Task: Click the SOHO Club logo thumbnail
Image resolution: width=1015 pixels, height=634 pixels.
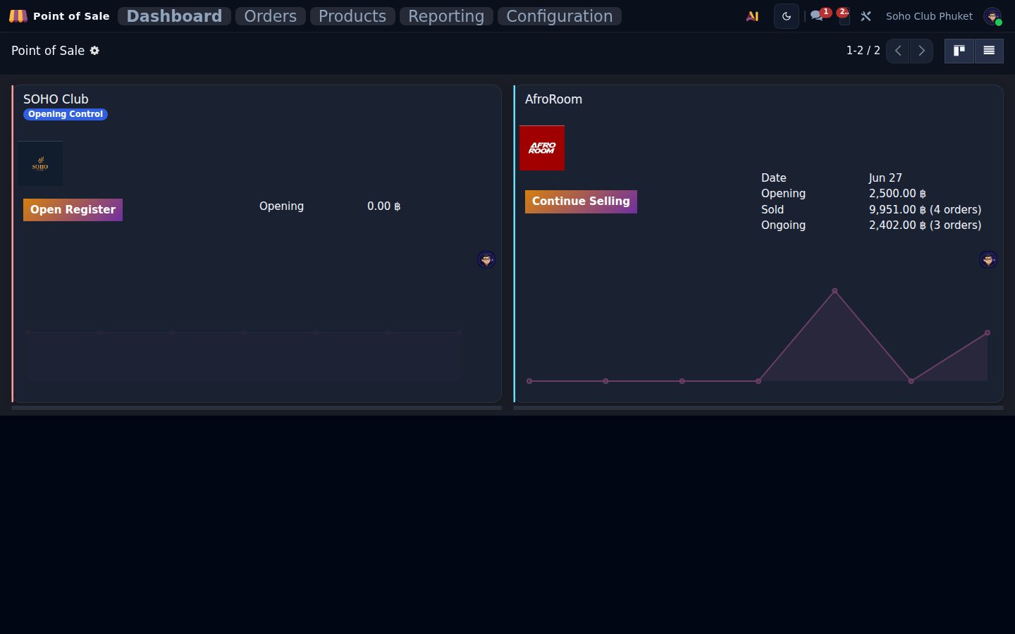Action: pyautogui.click(x=40, y=163)
